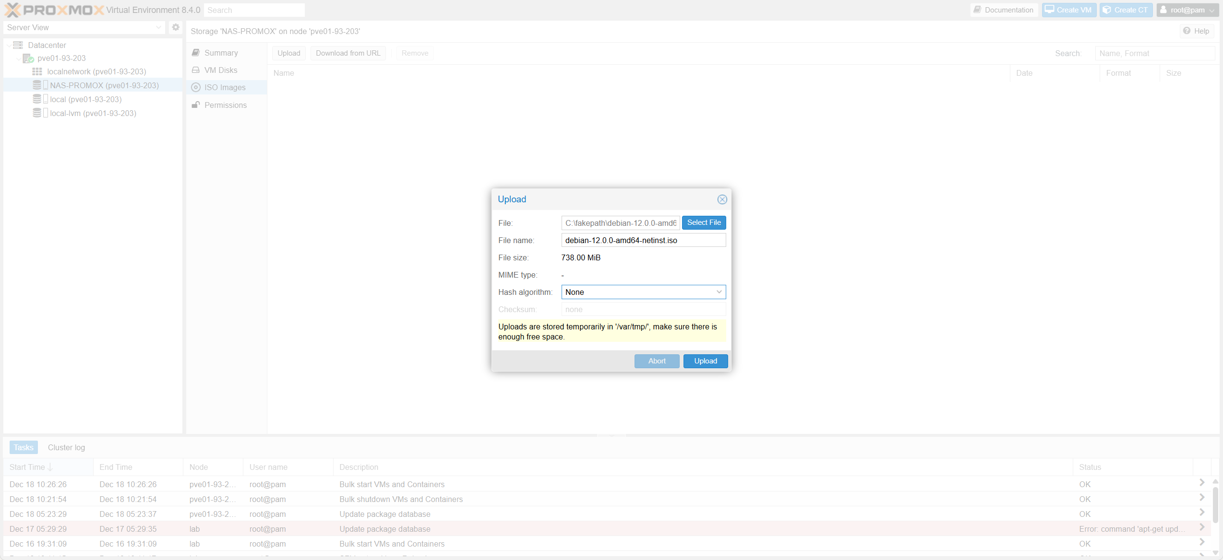Switch to the Cluster log tab
Screen dimensions: 1223x560
(x=66, y=447)
